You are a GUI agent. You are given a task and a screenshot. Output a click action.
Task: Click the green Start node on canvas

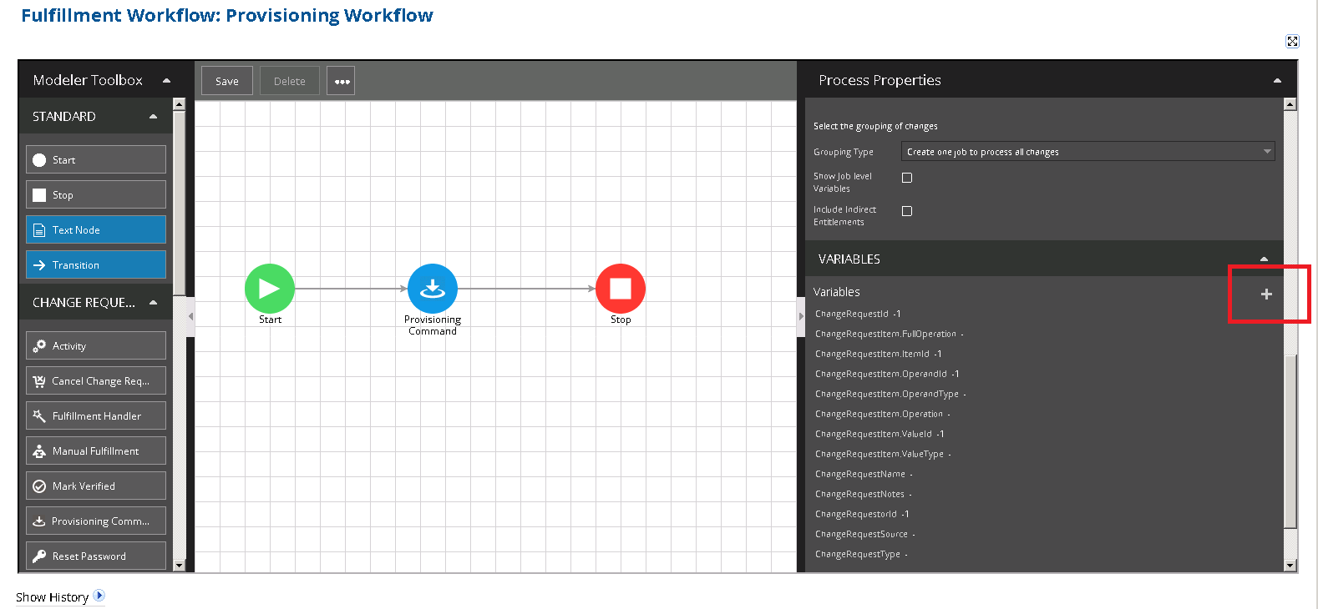click(x=269, y=289)
